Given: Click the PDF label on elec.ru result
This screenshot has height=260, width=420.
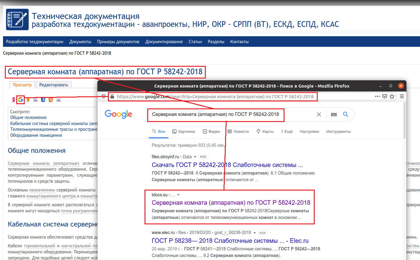Looking at the screenshot, I should click(263, 233).
